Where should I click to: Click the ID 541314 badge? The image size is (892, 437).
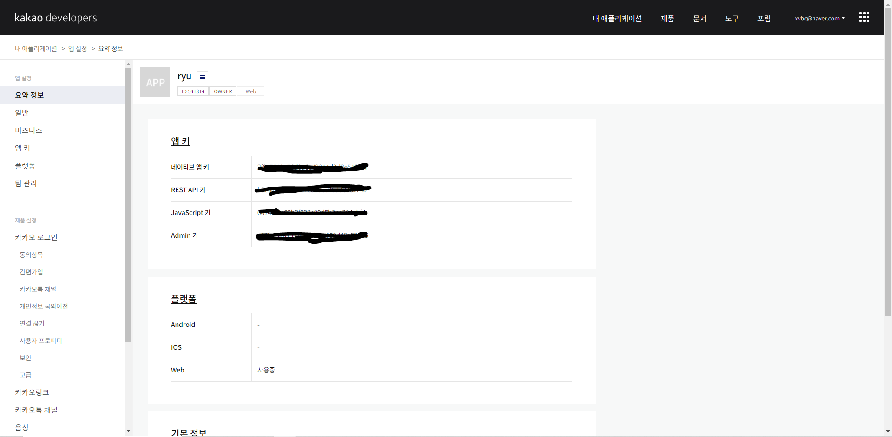click(x=193, y=91)
